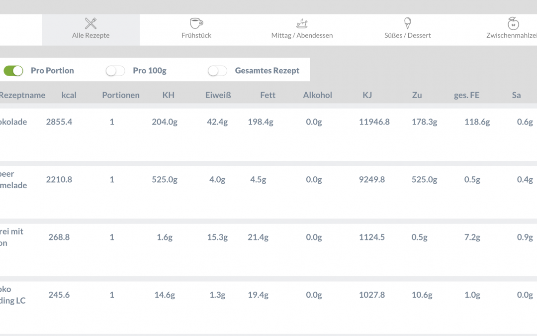
Task: Click the ges. FE column header
Action: pos(466,95)
